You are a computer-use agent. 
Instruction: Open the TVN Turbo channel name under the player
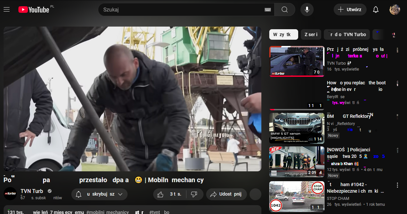32,191
